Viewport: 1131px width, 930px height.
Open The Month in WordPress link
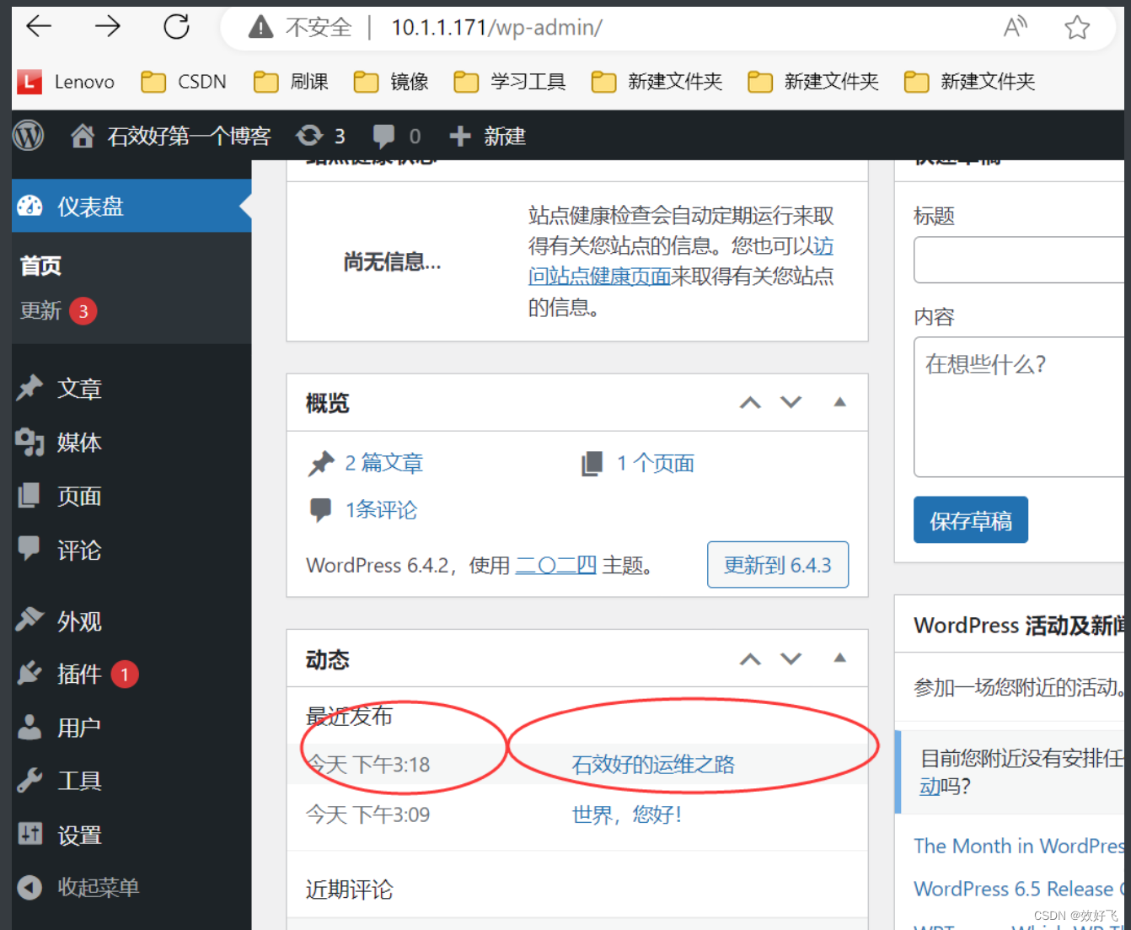[x=1019, y=846]
